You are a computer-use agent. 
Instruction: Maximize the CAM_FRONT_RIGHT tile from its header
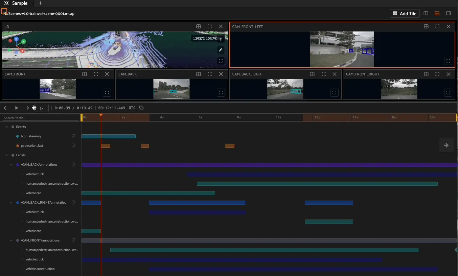[437, 74]
